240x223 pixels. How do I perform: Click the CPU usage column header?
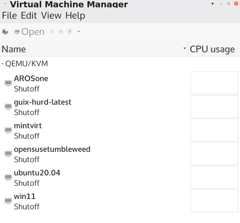pos(214,49)
